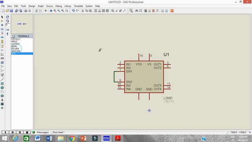Click the Step simulation button

click(13, 133)
